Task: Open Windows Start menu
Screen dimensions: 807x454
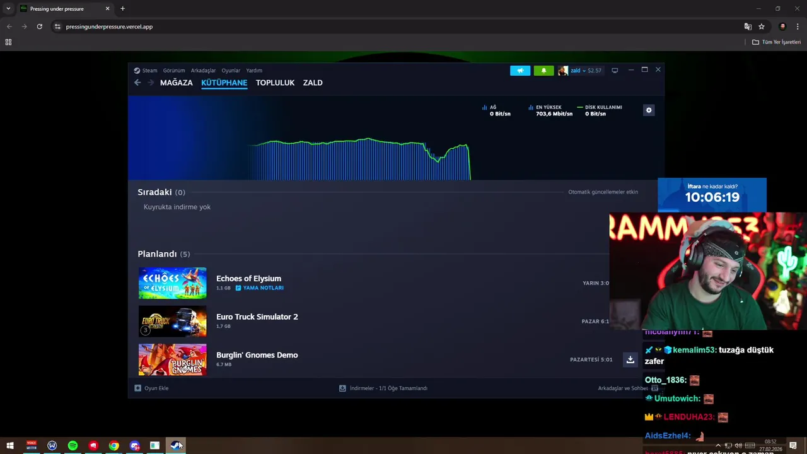Action: coord(10,446)
